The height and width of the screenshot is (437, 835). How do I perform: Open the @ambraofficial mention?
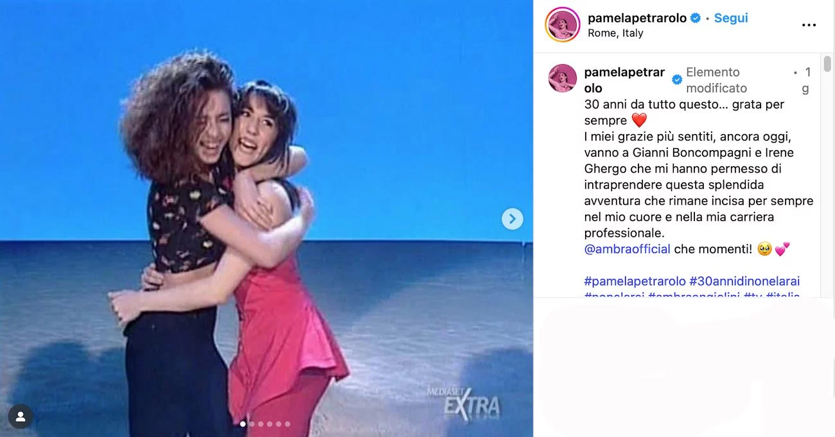point(628,249)
